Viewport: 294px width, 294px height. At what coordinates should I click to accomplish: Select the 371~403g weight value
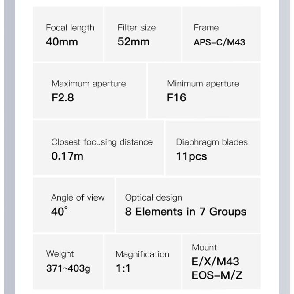(x=68, y=268)
